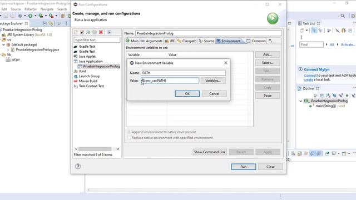Open the Source menu in Eclipse
Viewport: 356px width, 200px height.
pyautogui.click(x=16, y=9)
